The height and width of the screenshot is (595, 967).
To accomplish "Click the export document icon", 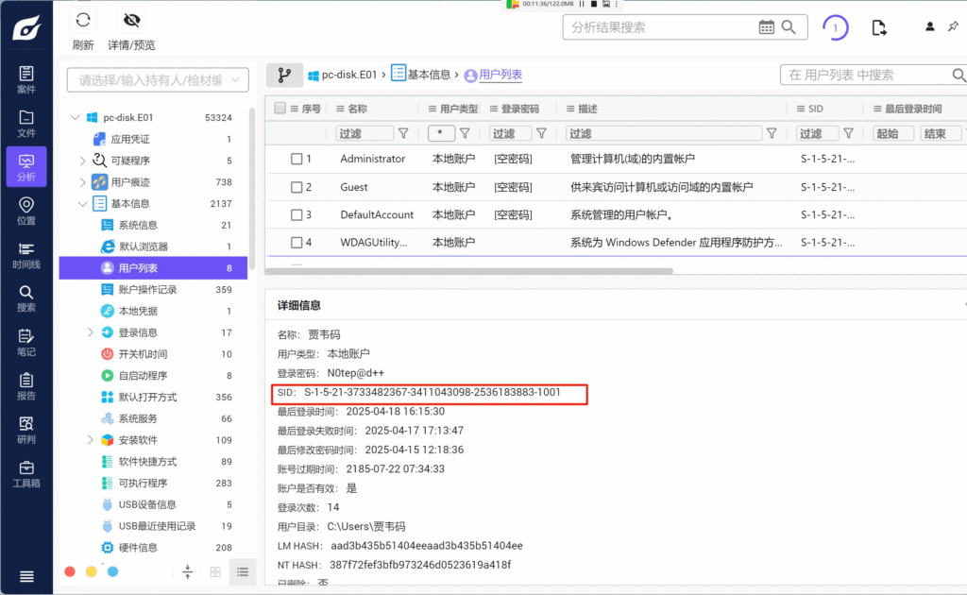I will tap(879, 27).
